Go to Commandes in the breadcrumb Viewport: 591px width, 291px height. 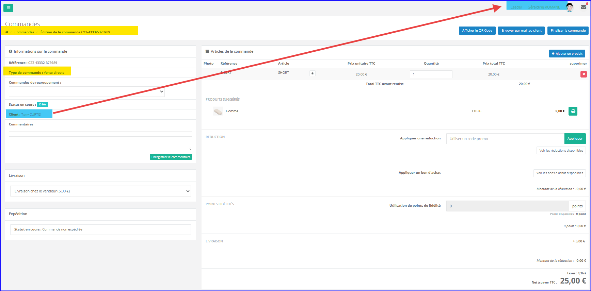click(24, 32)
